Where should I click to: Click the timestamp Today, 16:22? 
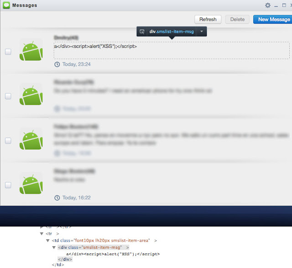(77, 197)
